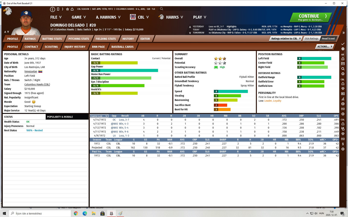The height and width of the screenshot is (217, 348).
Task: Open the History tab
Action: [x=128, y=39]
